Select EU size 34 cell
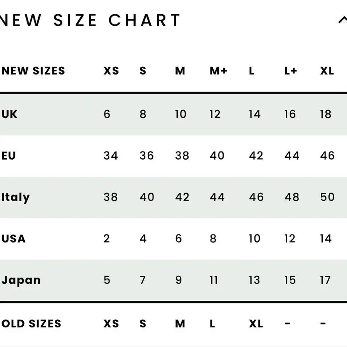The width and height of the screenshot is (347, 347). pos(111,156)
